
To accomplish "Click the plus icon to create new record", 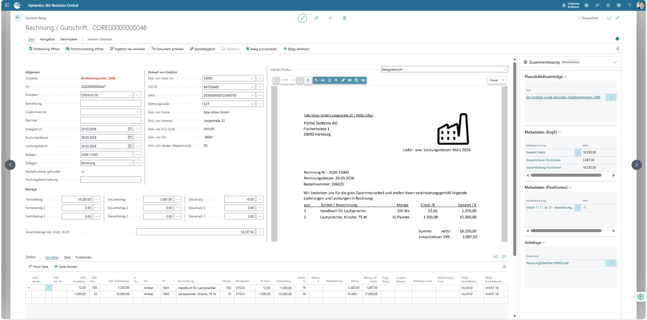I will [x=331, y=18].
